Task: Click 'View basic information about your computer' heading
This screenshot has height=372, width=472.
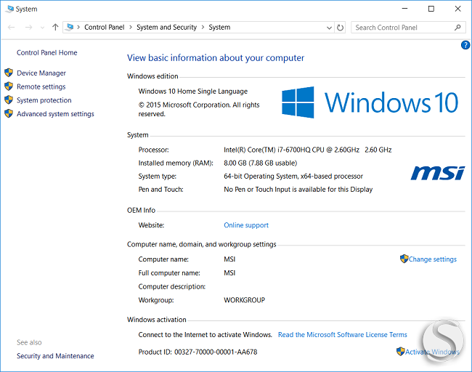Action: point(216,58)
